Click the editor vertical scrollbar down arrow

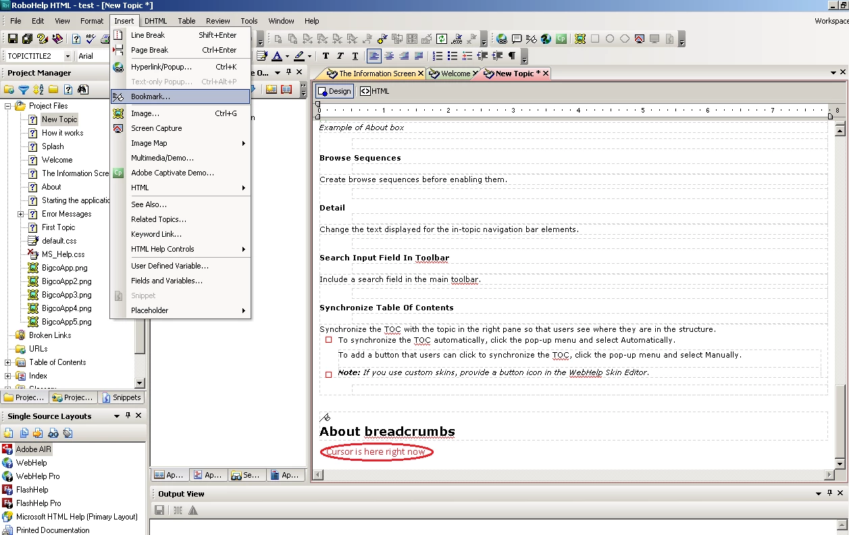[840, 464]
